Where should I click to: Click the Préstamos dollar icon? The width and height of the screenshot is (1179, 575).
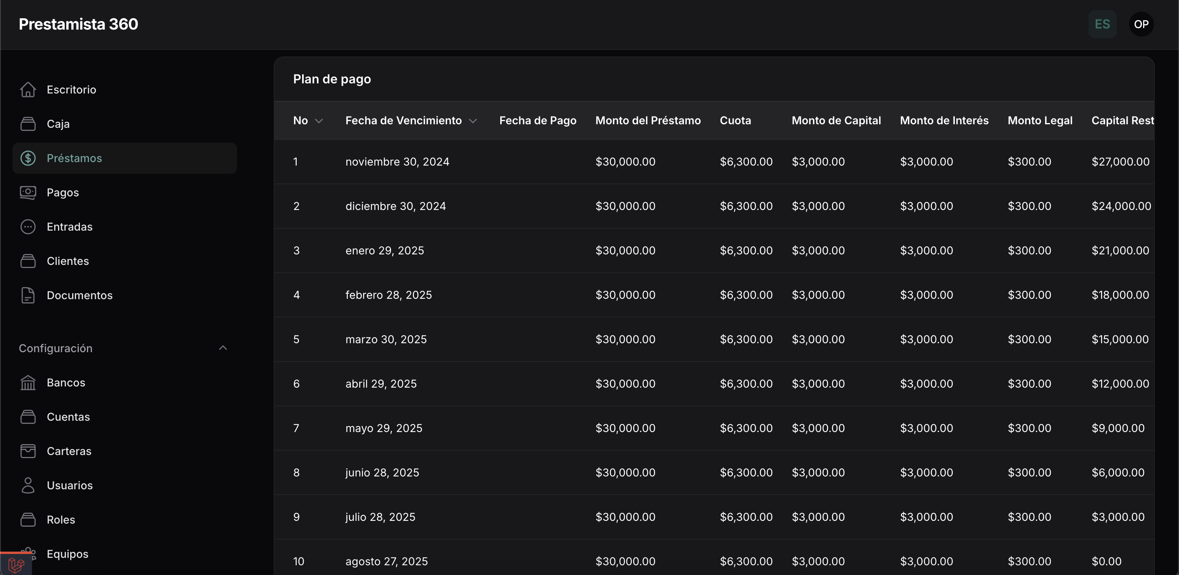(28, 158)
